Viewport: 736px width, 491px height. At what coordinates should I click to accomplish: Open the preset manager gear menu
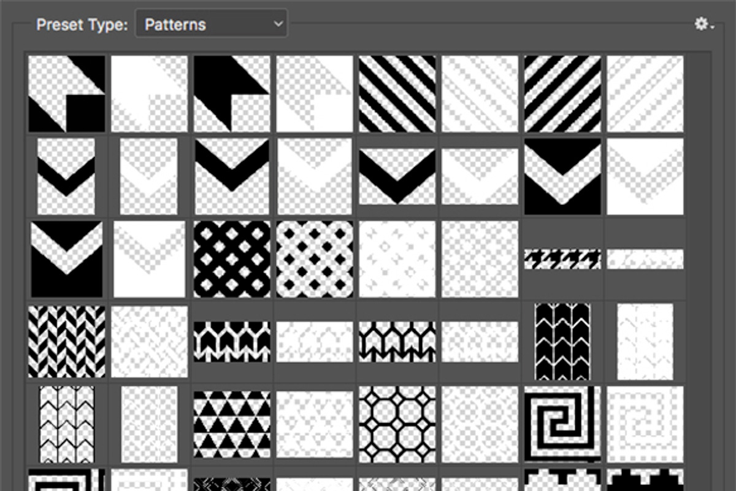(x=703, y=25)
